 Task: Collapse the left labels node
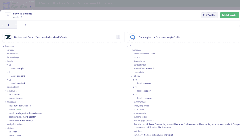pyautogui.click(x=5, y=61)
